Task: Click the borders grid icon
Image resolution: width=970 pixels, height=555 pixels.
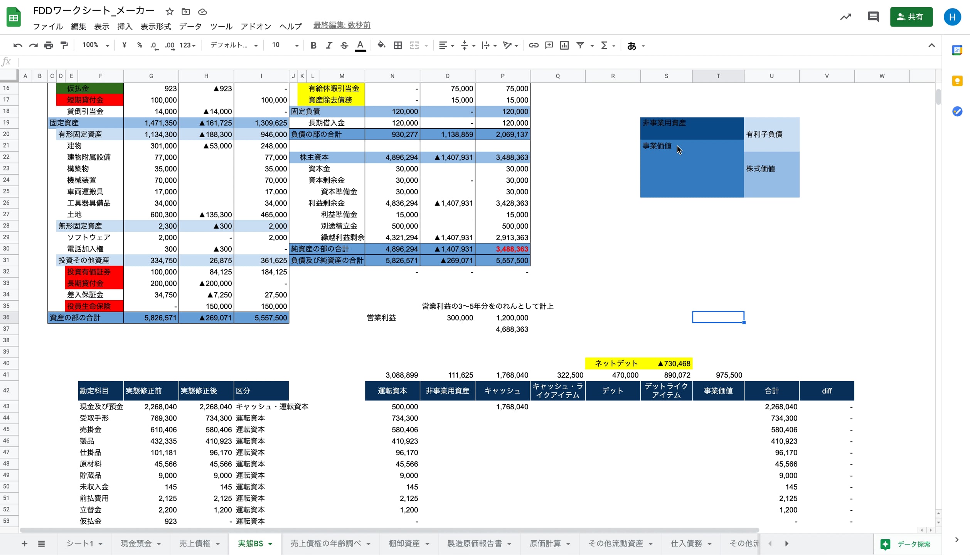Action: point(398,45)
